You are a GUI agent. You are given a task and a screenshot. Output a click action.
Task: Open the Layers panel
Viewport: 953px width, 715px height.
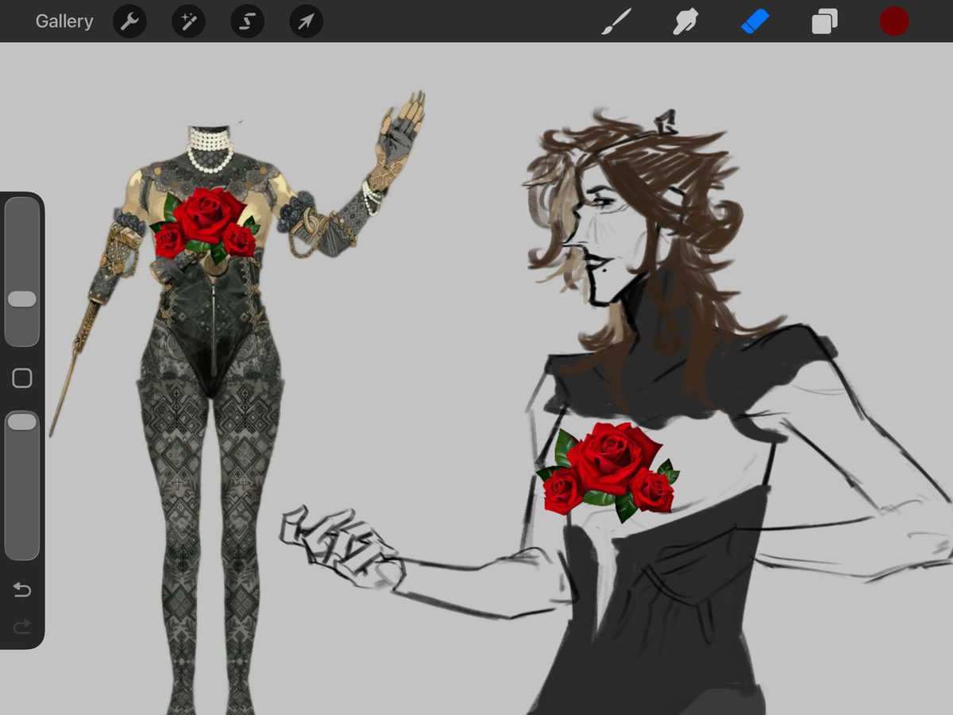[824, 21]
